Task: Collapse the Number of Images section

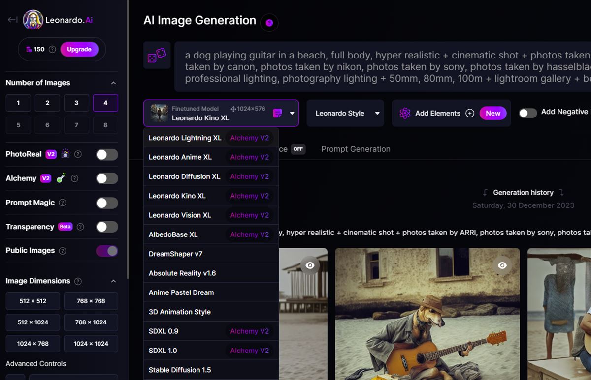Action: click(113, 83)
